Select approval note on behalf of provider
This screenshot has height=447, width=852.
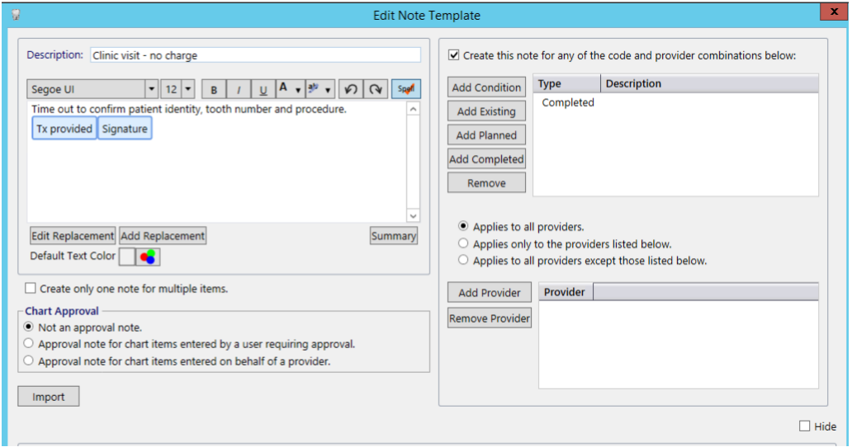click(x=29, y=360)
